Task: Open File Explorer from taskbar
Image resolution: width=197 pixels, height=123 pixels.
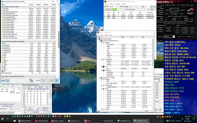Action: [15, 121]
